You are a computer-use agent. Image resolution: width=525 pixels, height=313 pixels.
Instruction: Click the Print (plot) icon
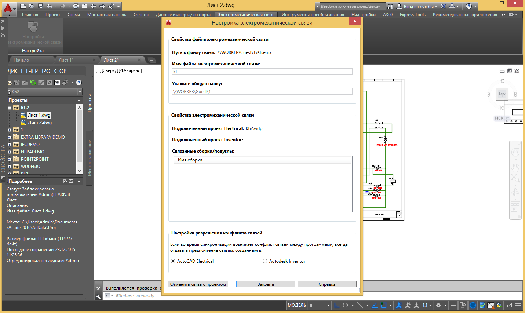pyautogui.click(x=76, y=6)
